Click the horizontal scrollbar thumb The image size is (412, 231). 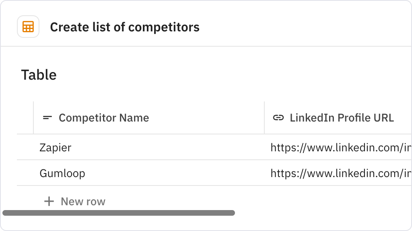[119, 213]
